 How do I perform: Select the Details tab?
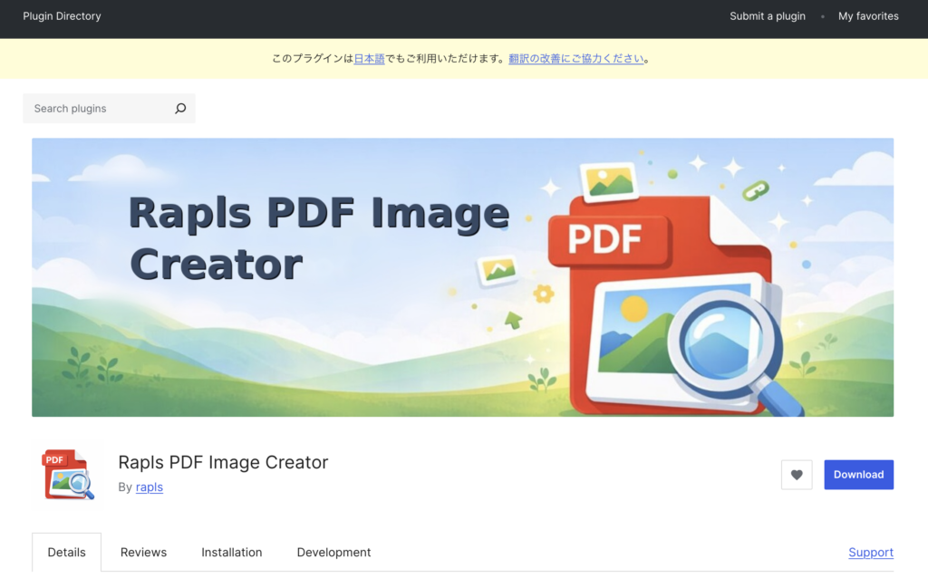[x=66, y=552]
